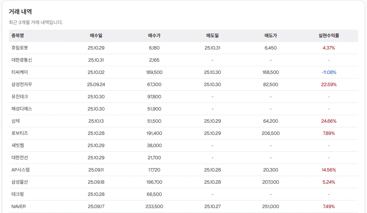Open the 티씨케이 stock row
The width and height of the screenshot is (367, 213).
click(20, 72)
